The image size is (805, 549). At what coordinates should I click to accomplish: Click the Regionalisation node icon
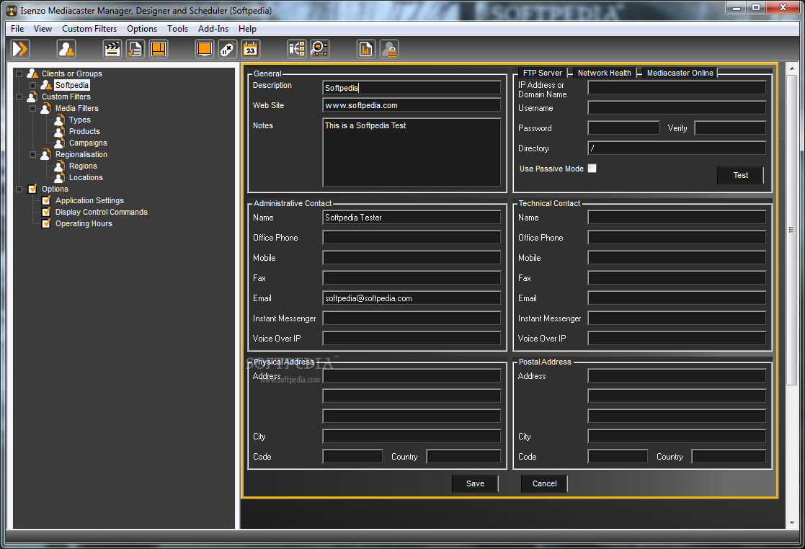[x=45, y=154]
